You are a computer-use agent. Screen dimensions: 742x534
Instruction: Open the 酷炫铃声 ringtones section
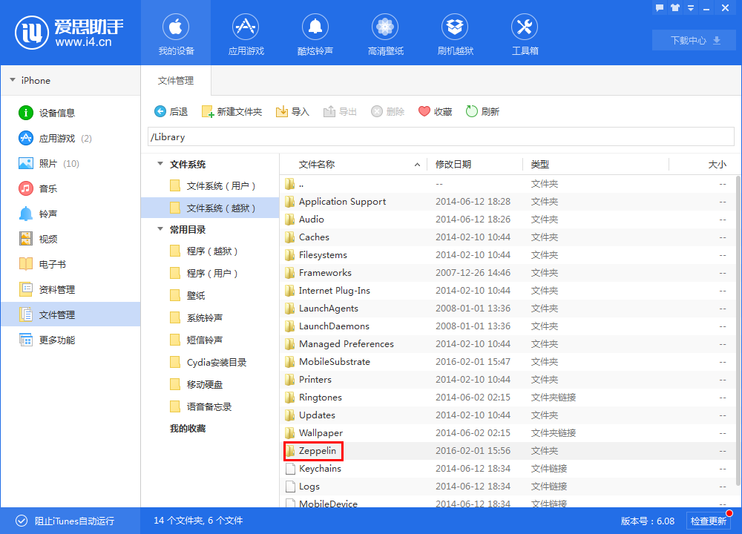click(x=315, y=36)
